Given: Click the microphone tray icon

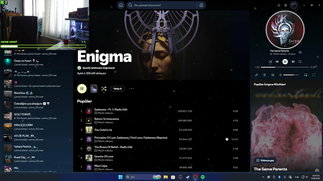Looking at the screenshot, I should pos(285,177).
